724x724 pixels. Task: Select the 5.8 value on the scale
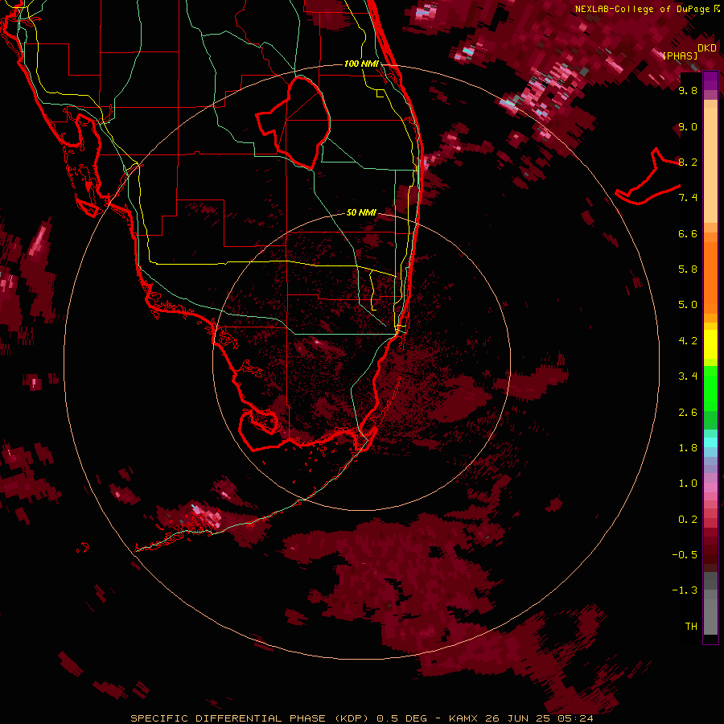(688, 269)
